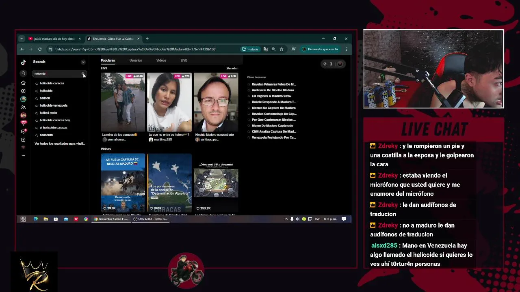Select suggestion 'helicoide caracas'
Image resolution: width=520 pixels, height=292 pixels.
52,83
